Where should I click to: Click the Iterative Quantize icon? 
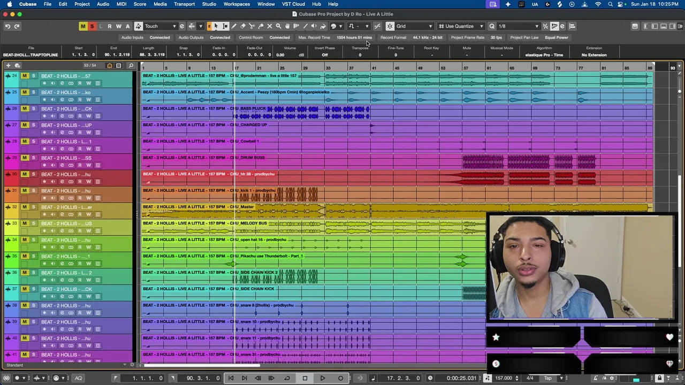[545, 26]
